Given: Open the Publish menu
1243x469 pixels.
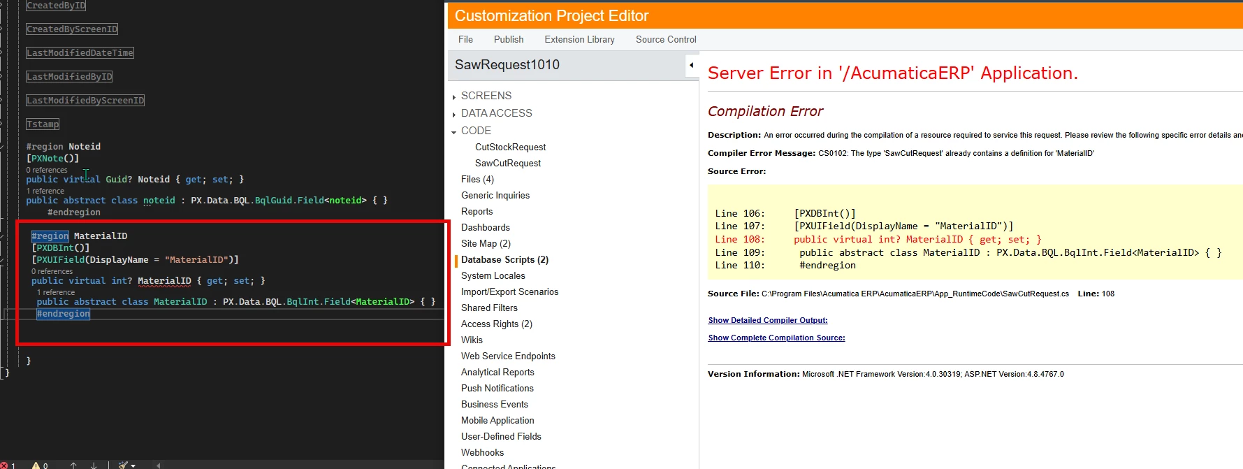Looking at the screenshot, I should tap(509, 39).
